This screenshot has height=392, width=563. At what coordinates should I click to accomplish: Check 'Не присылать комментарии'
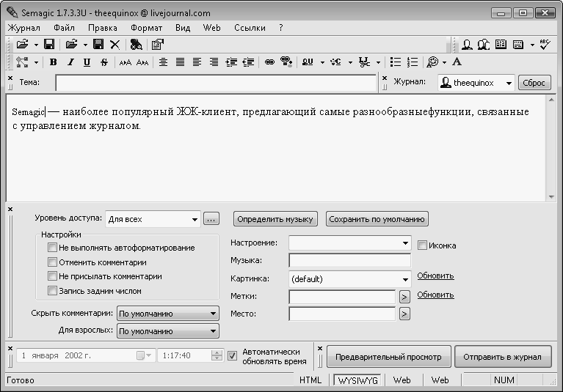(52, 276)
